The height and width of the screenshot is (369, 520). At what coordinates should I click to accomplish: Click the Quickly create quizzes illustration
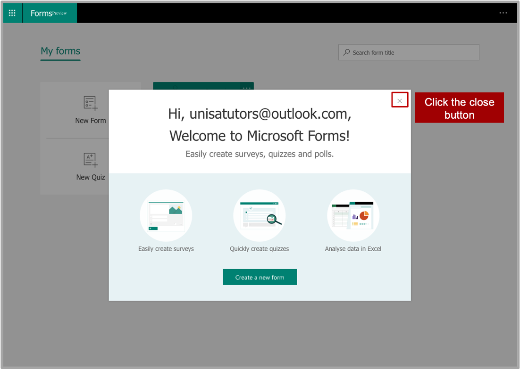tap(260, 215)
